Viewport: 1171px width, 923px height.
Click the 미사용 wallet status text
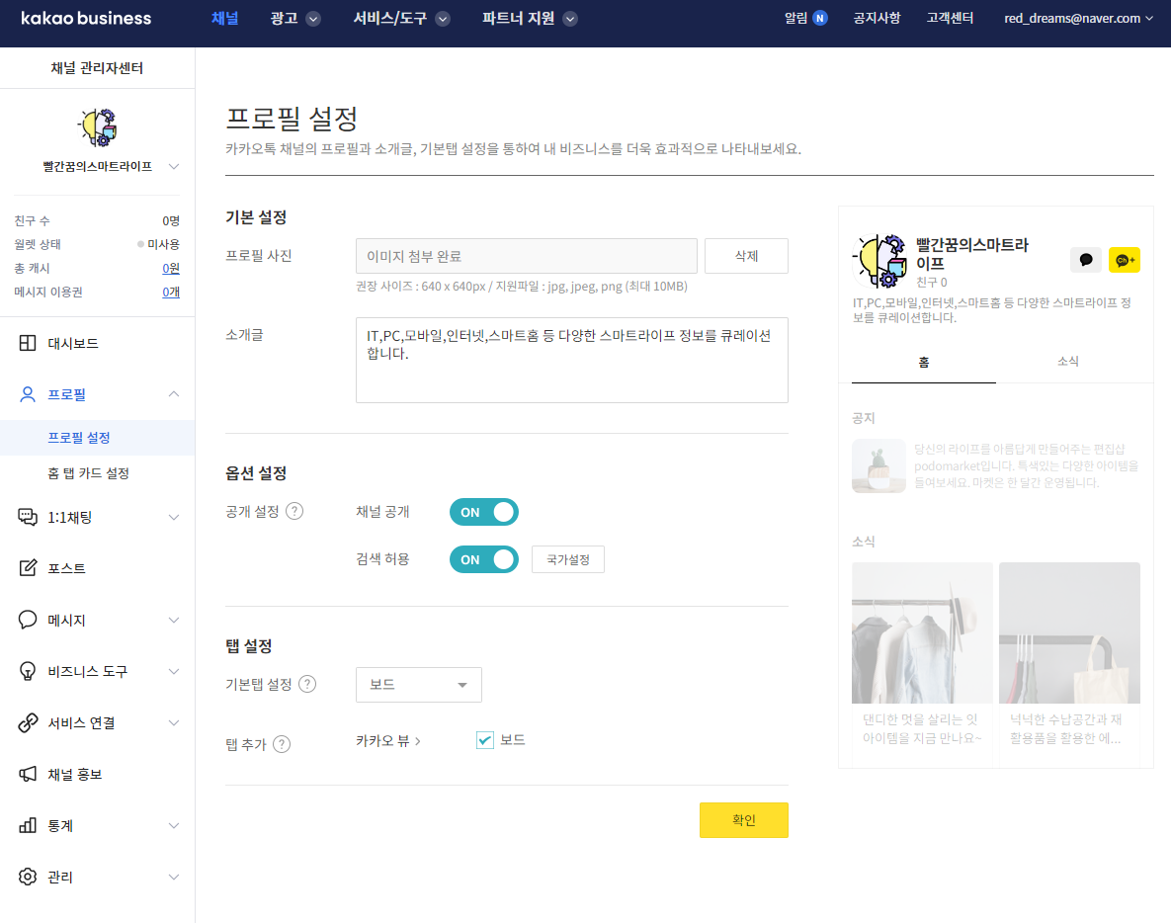164,244
